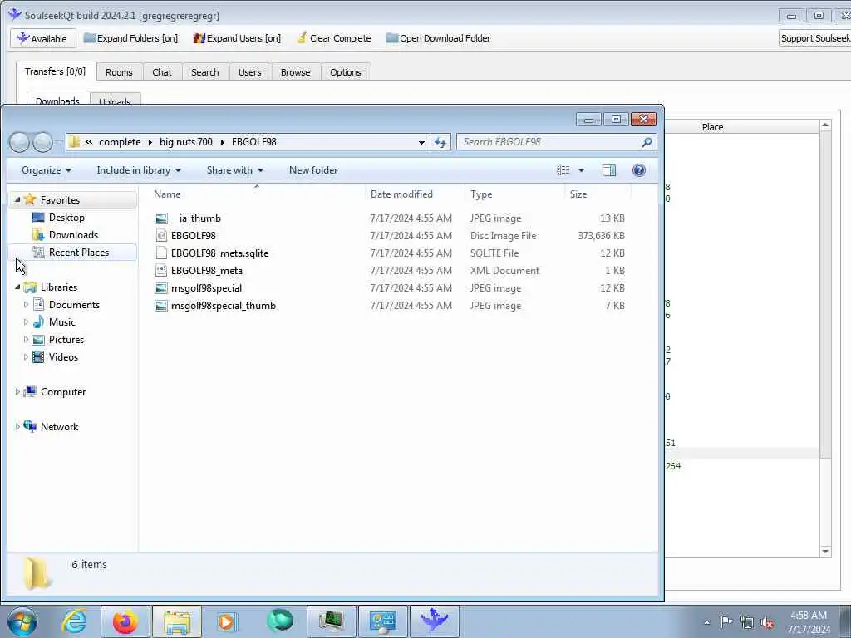The image size is (851, 638).
Task: Click the New folder button
Action: pyautogui.click(x=313, y=170)
